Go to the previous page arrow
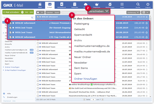The height and width of the screenshot is (104, 154). coord(84,99)
